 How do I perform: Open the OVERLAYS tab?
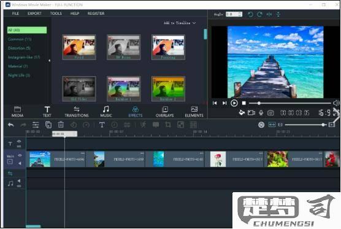[164, 112]
